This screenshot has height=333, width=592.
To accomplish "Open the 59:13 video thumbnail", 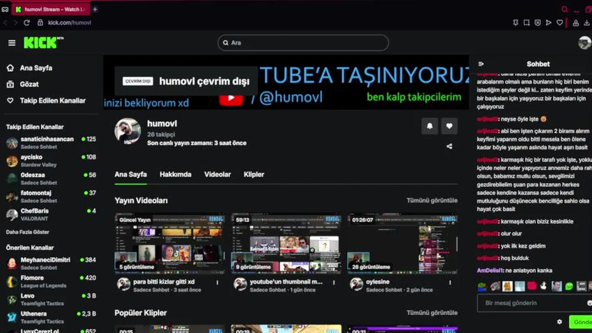I will tap(286, 244).
